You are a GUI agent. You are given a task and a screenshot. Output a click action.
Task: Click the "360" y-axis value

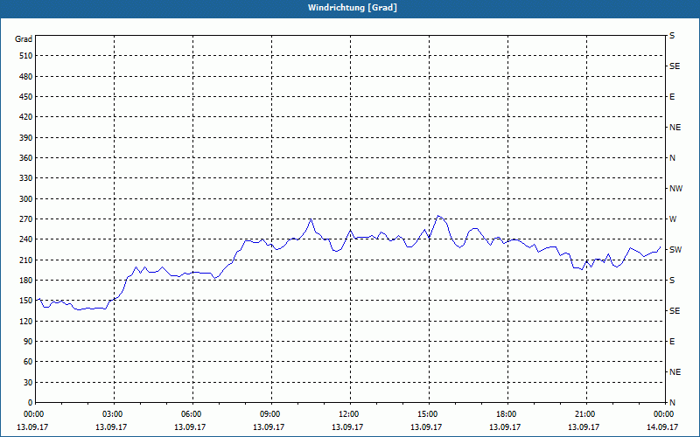(x=25, y=158)
